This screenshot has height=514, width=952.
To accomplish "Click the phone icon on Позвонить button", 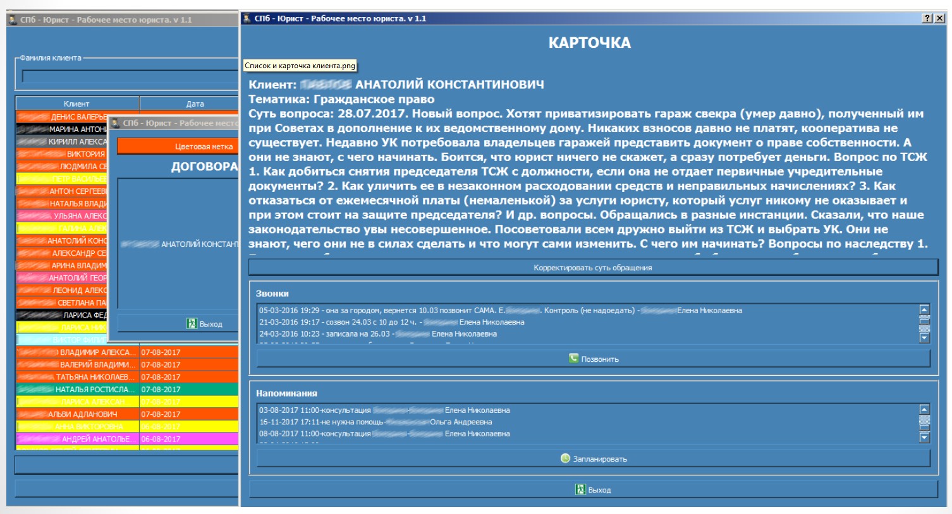I will (x=573, y=359).
